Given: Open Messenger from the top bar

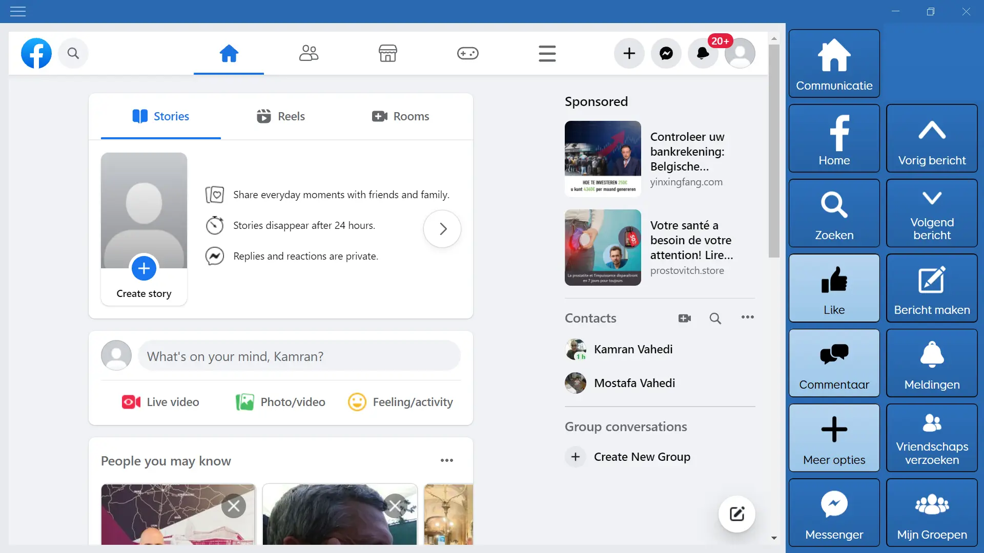Looking at the screenshot, I should point(666,53).
